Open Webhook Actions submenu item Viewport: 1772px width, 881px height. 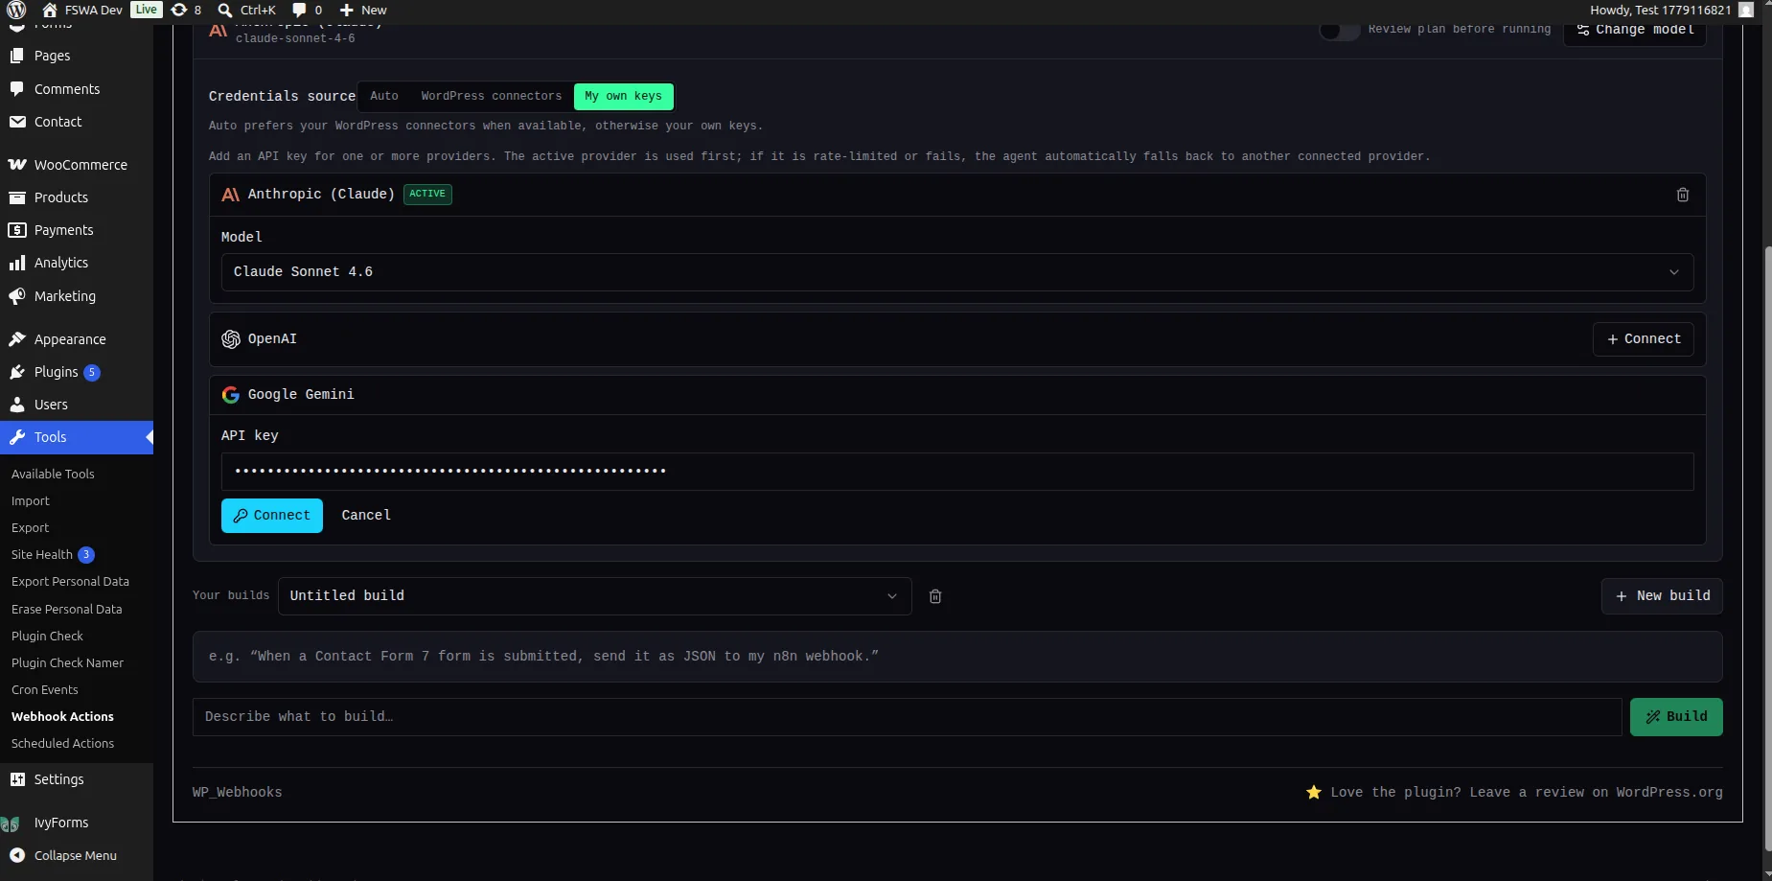62,717
